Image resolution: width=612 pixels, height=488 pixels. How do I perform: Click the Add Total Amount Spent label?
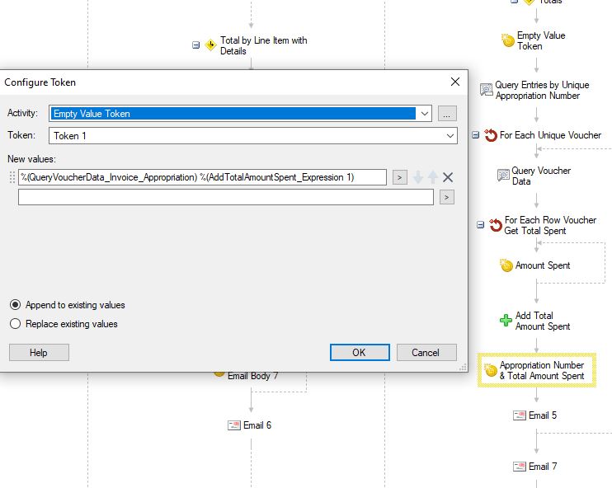(543, 321)
